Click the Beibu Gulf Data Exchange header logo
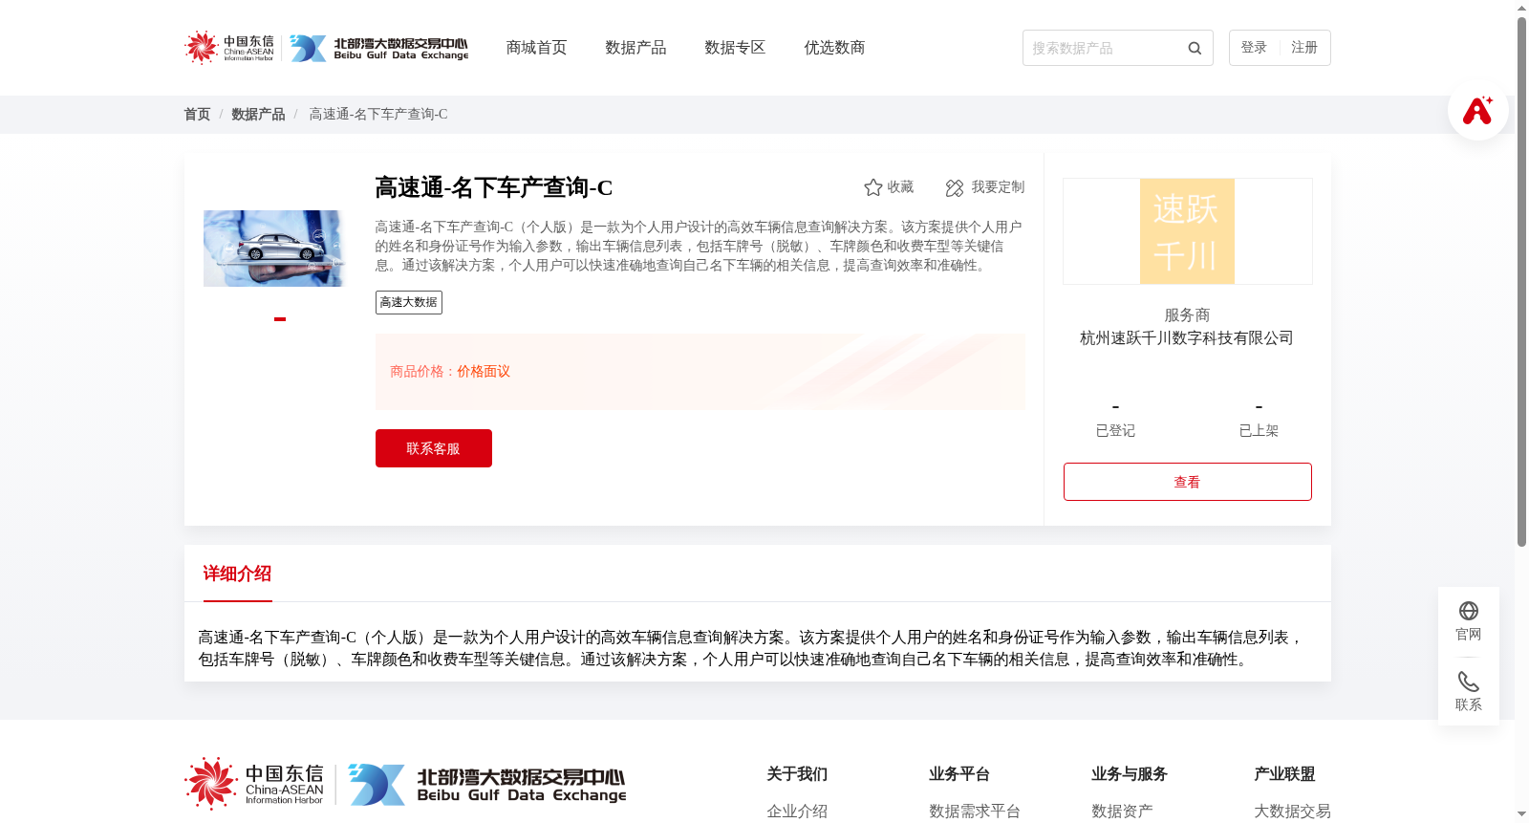 (x=379, y=48)
